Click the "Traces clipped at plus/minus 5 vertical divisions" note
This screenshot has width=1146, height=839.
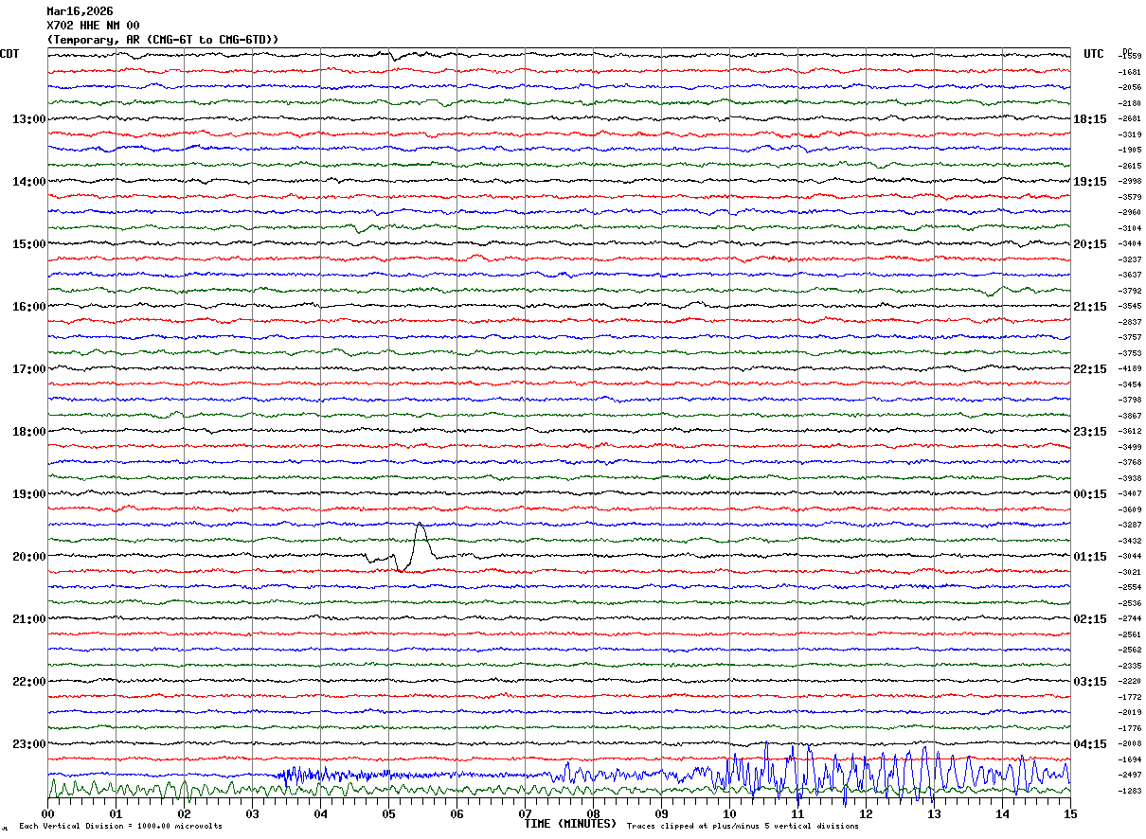(x=743, y=827)
